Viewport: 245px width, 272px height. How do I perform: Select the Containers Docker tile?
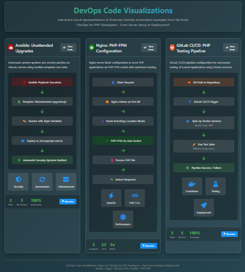(x=192, y=186)
